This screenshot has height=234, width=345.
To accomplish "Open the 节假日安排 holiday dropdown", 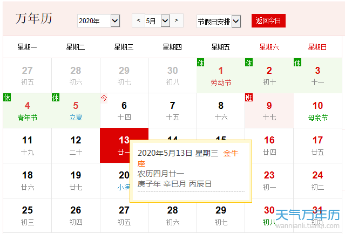I will [219, 22].
